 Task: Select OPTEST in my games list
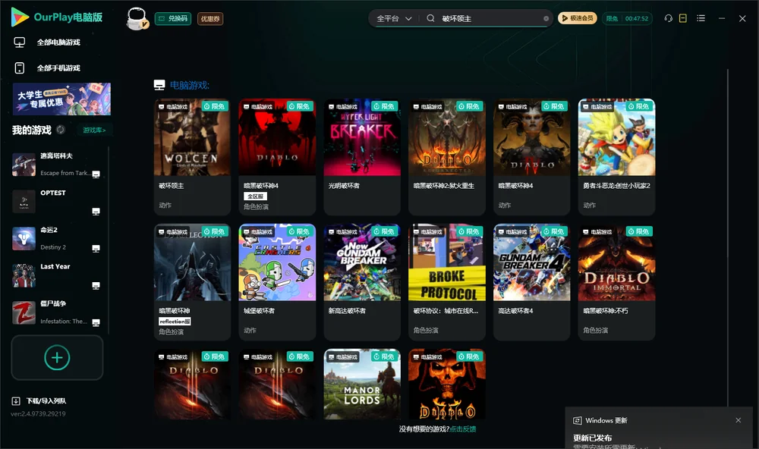point(57,202)
